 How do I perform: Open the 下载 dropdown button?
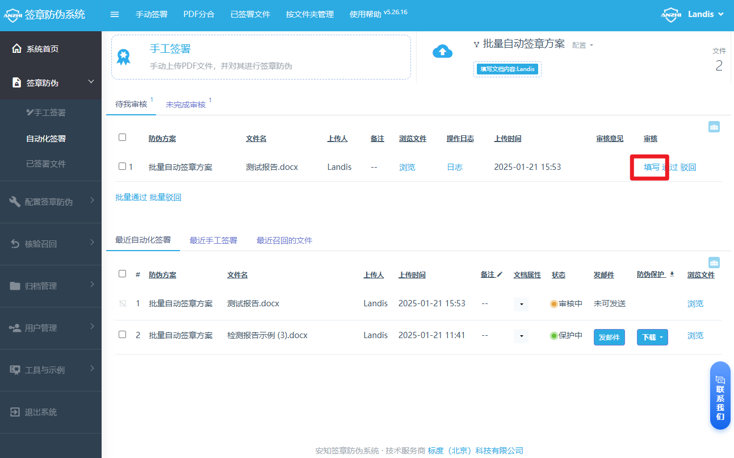pos(652,337)
